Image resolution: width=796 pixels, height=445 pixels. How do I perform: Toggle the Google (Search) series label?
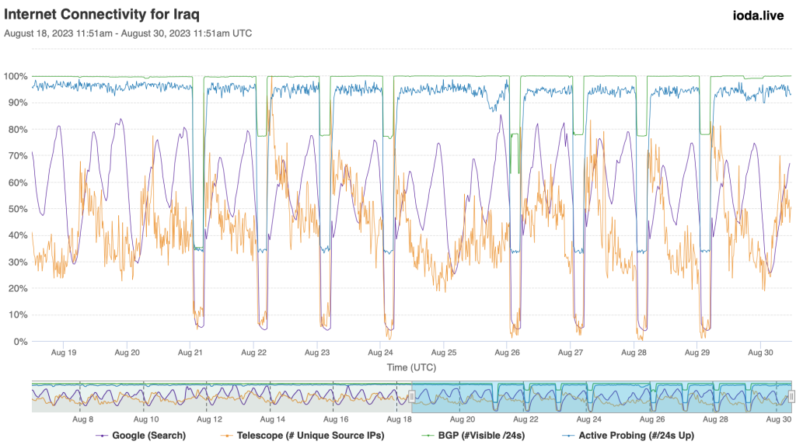148,435
